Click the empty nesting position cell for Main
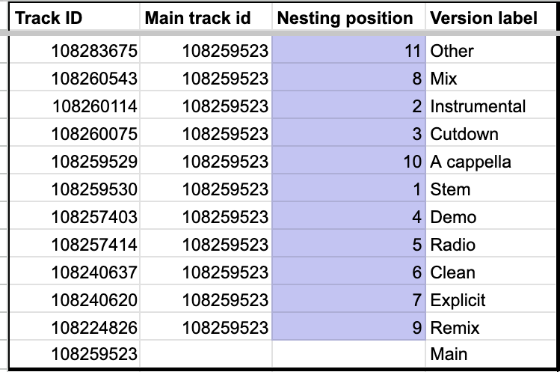560x372 pixels. (x=348, y=353)
